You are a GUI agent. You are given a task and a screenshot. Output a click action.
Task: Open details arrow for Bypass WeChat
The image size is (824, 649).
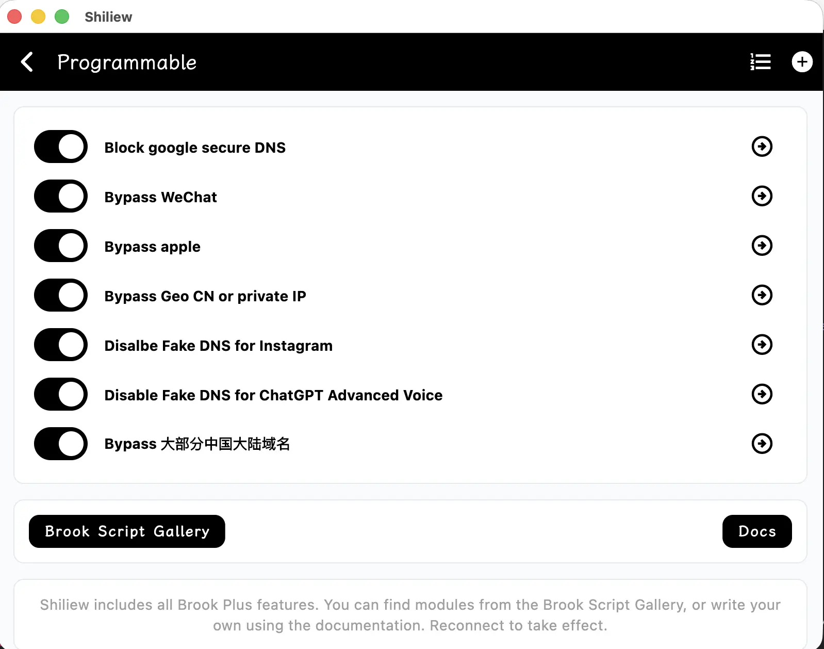click(x=762, y=196)
